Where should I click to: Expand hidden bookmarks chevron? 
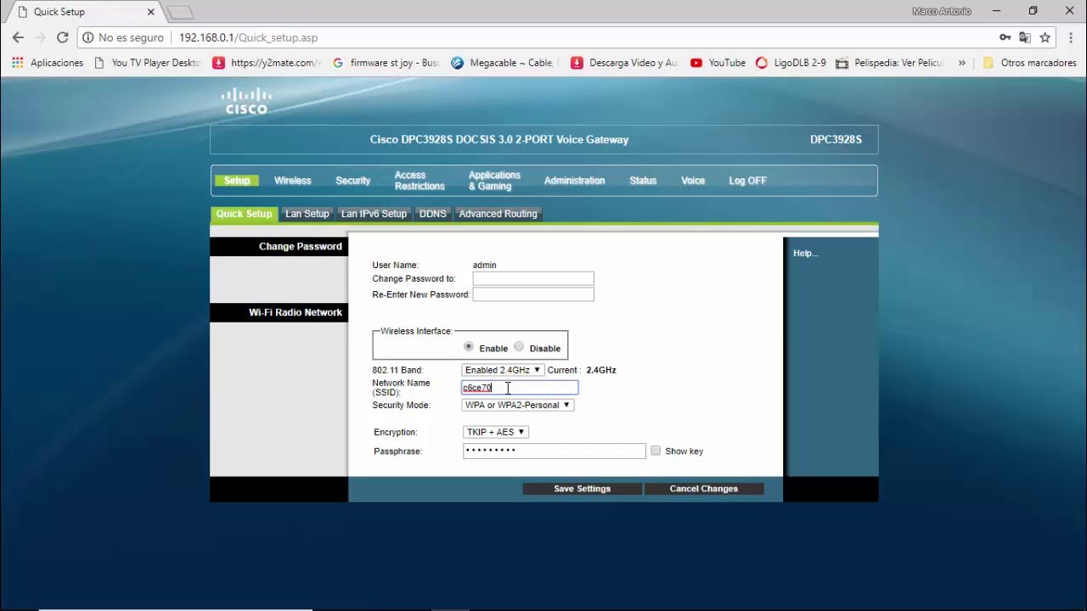pos(962,63)
